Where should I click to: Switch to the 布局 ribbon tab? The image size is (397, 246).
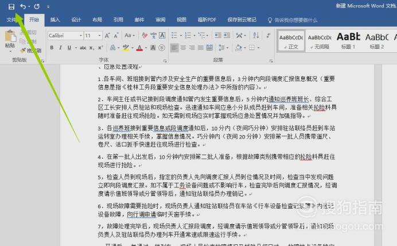(x=97, y=20)
